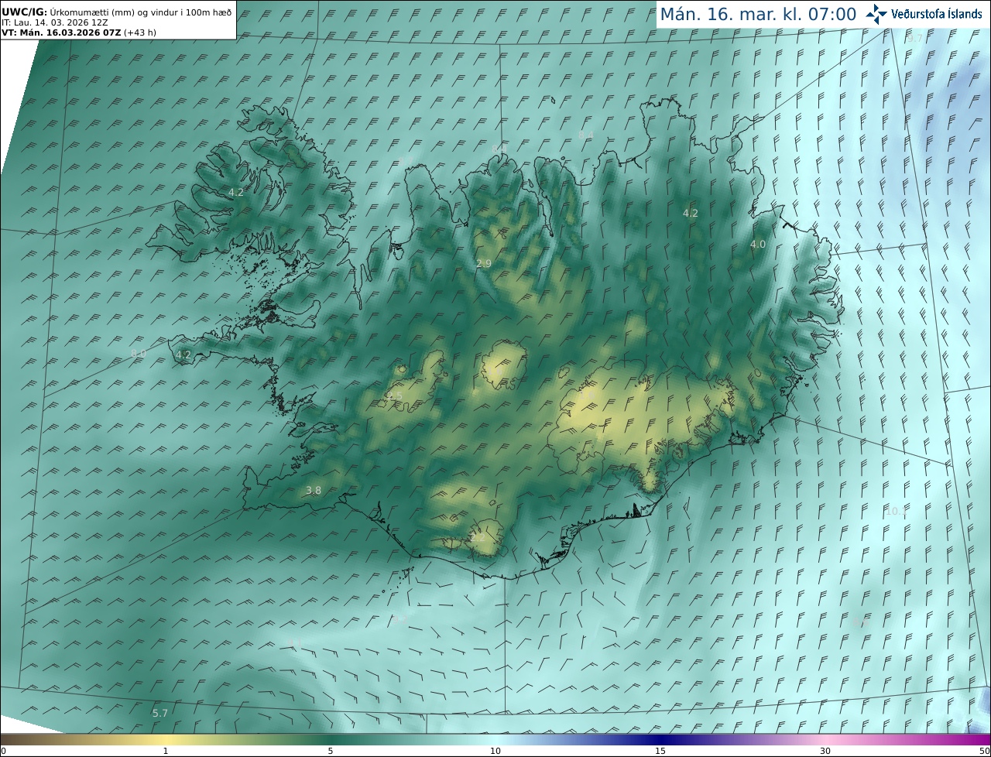Click the Veðurstofa Íslands name text
Image resolution: width=991 pixels, height=757 pixels.
[x=937, y=14]
